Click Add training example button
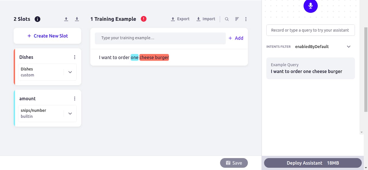Image resolution: width=368 pixels, height=170 pixels. 236,38
